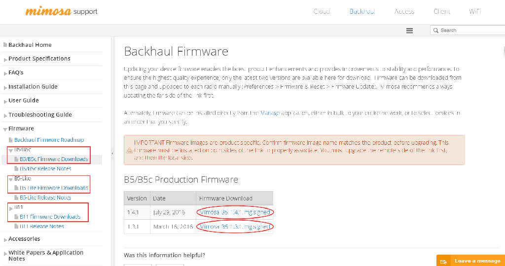Click the page icon beside Backhaul Home

(5, 45)
